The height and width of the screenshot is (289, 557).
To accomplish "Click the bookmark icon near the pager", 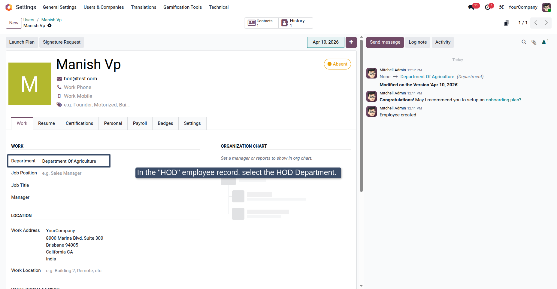I will (506, 23).
